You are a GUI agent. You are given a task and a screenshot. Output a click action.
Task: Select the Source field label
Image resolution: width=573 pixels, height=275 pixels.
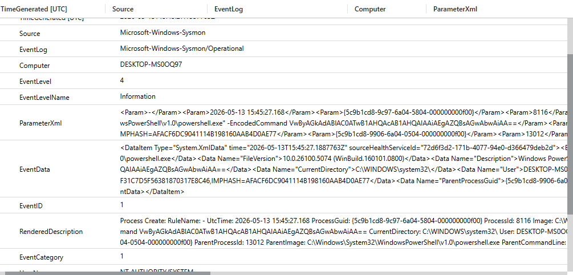[30, 34]
